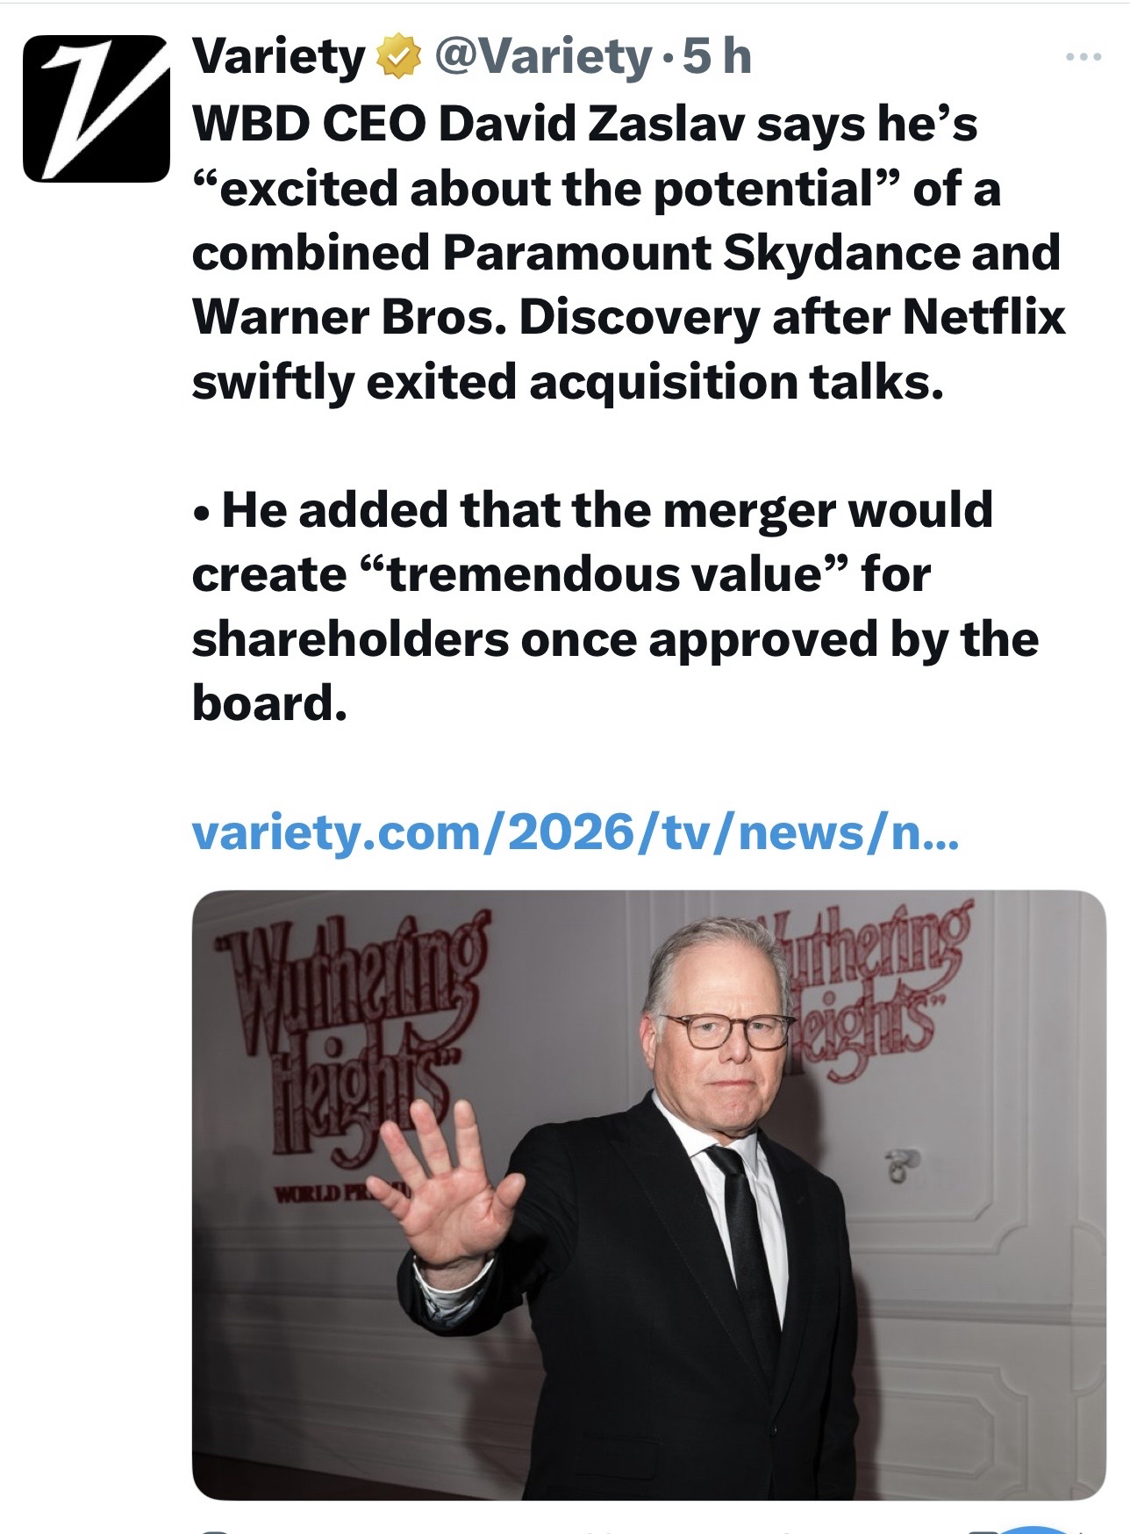Open the variety.com/2026/tv/news article link

click(576, 832)
